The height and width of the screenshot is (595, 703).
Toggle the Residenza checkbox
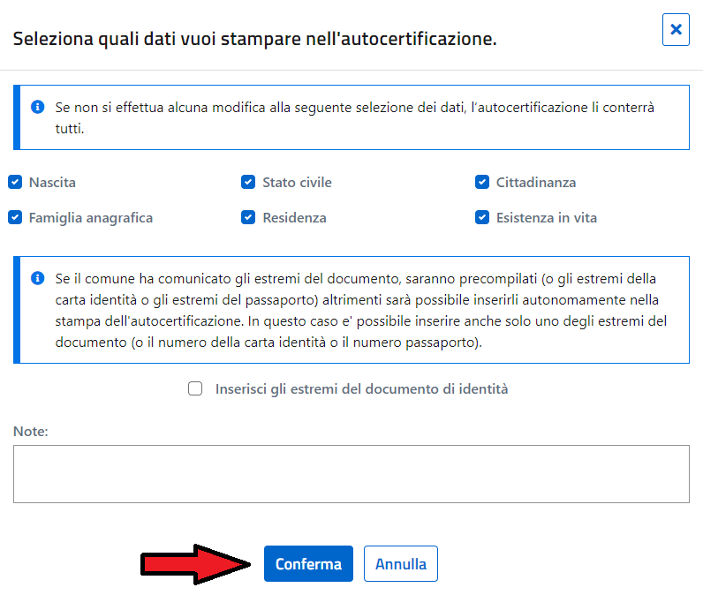pyautogui.click(x=248, y=217)
